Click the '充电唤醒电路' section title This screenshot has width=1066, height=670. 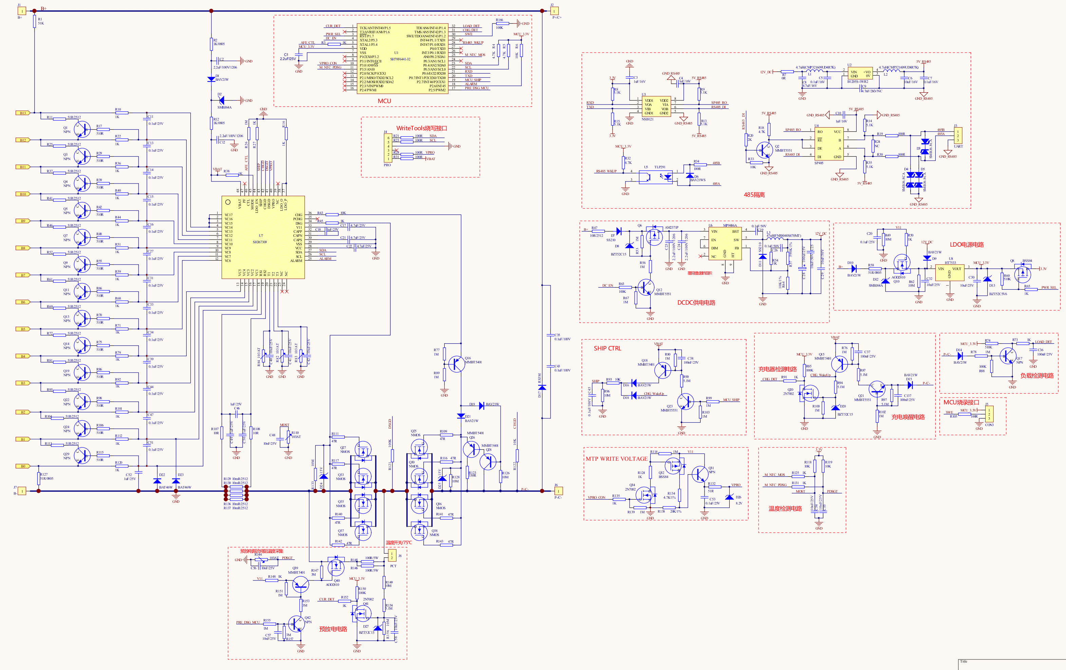908,417
